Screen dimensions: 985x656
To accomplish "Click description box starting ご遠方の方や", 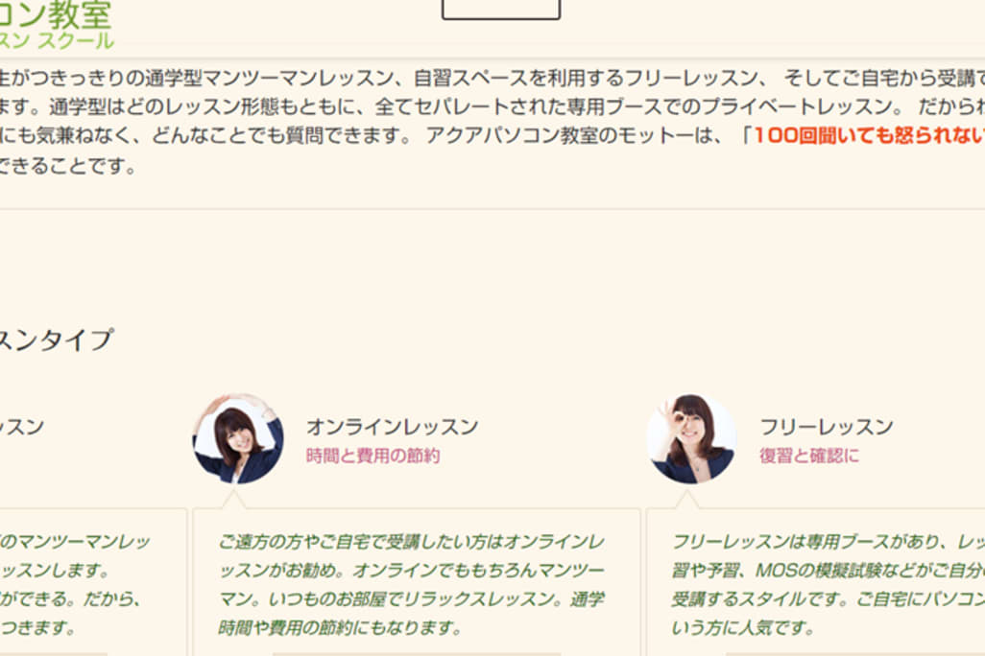I will [x=417, y=582].
